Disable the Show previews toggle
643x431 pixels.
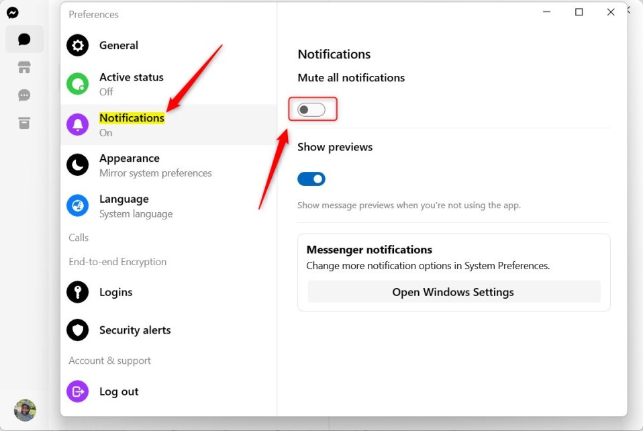point(311,179)
